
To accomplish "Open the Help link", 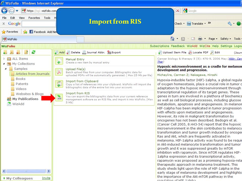I will point(215,46).
